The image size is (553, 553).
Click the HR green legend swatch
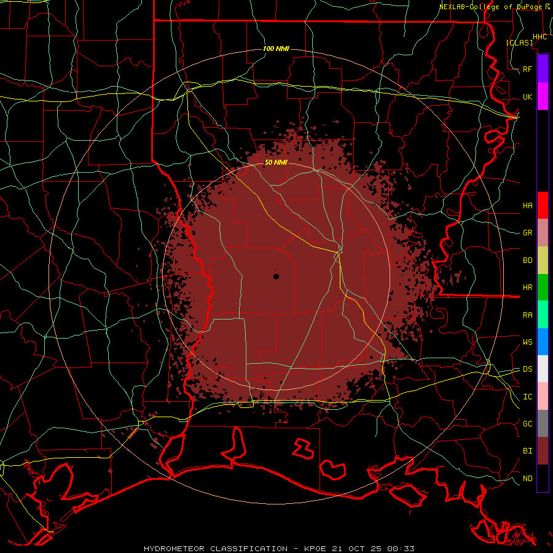point(543,288)
